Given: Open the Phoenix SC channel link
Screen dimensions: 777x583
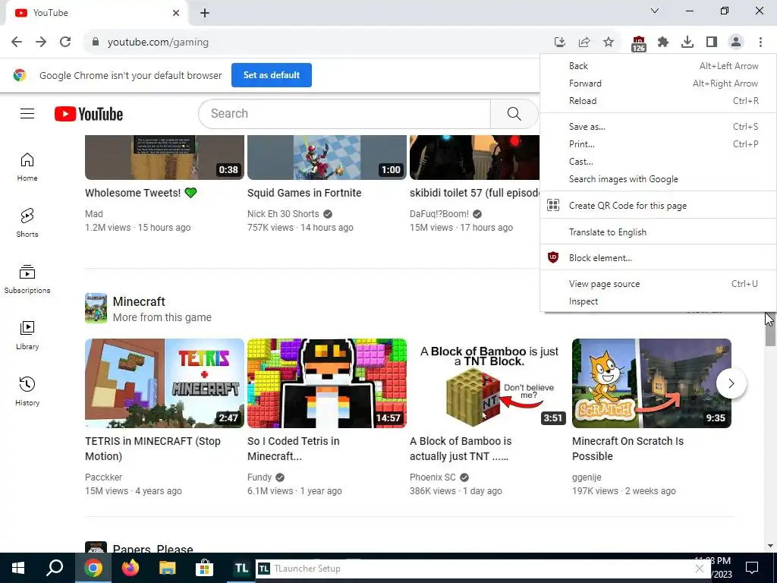Looking at the screenshot, I should (x=433, y=477).
